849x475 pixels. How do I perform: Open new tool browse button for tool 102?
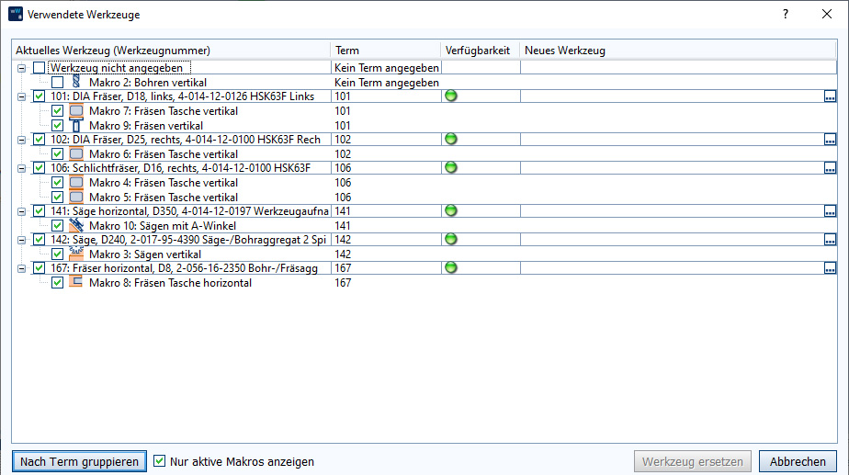(x=830, y=140)
